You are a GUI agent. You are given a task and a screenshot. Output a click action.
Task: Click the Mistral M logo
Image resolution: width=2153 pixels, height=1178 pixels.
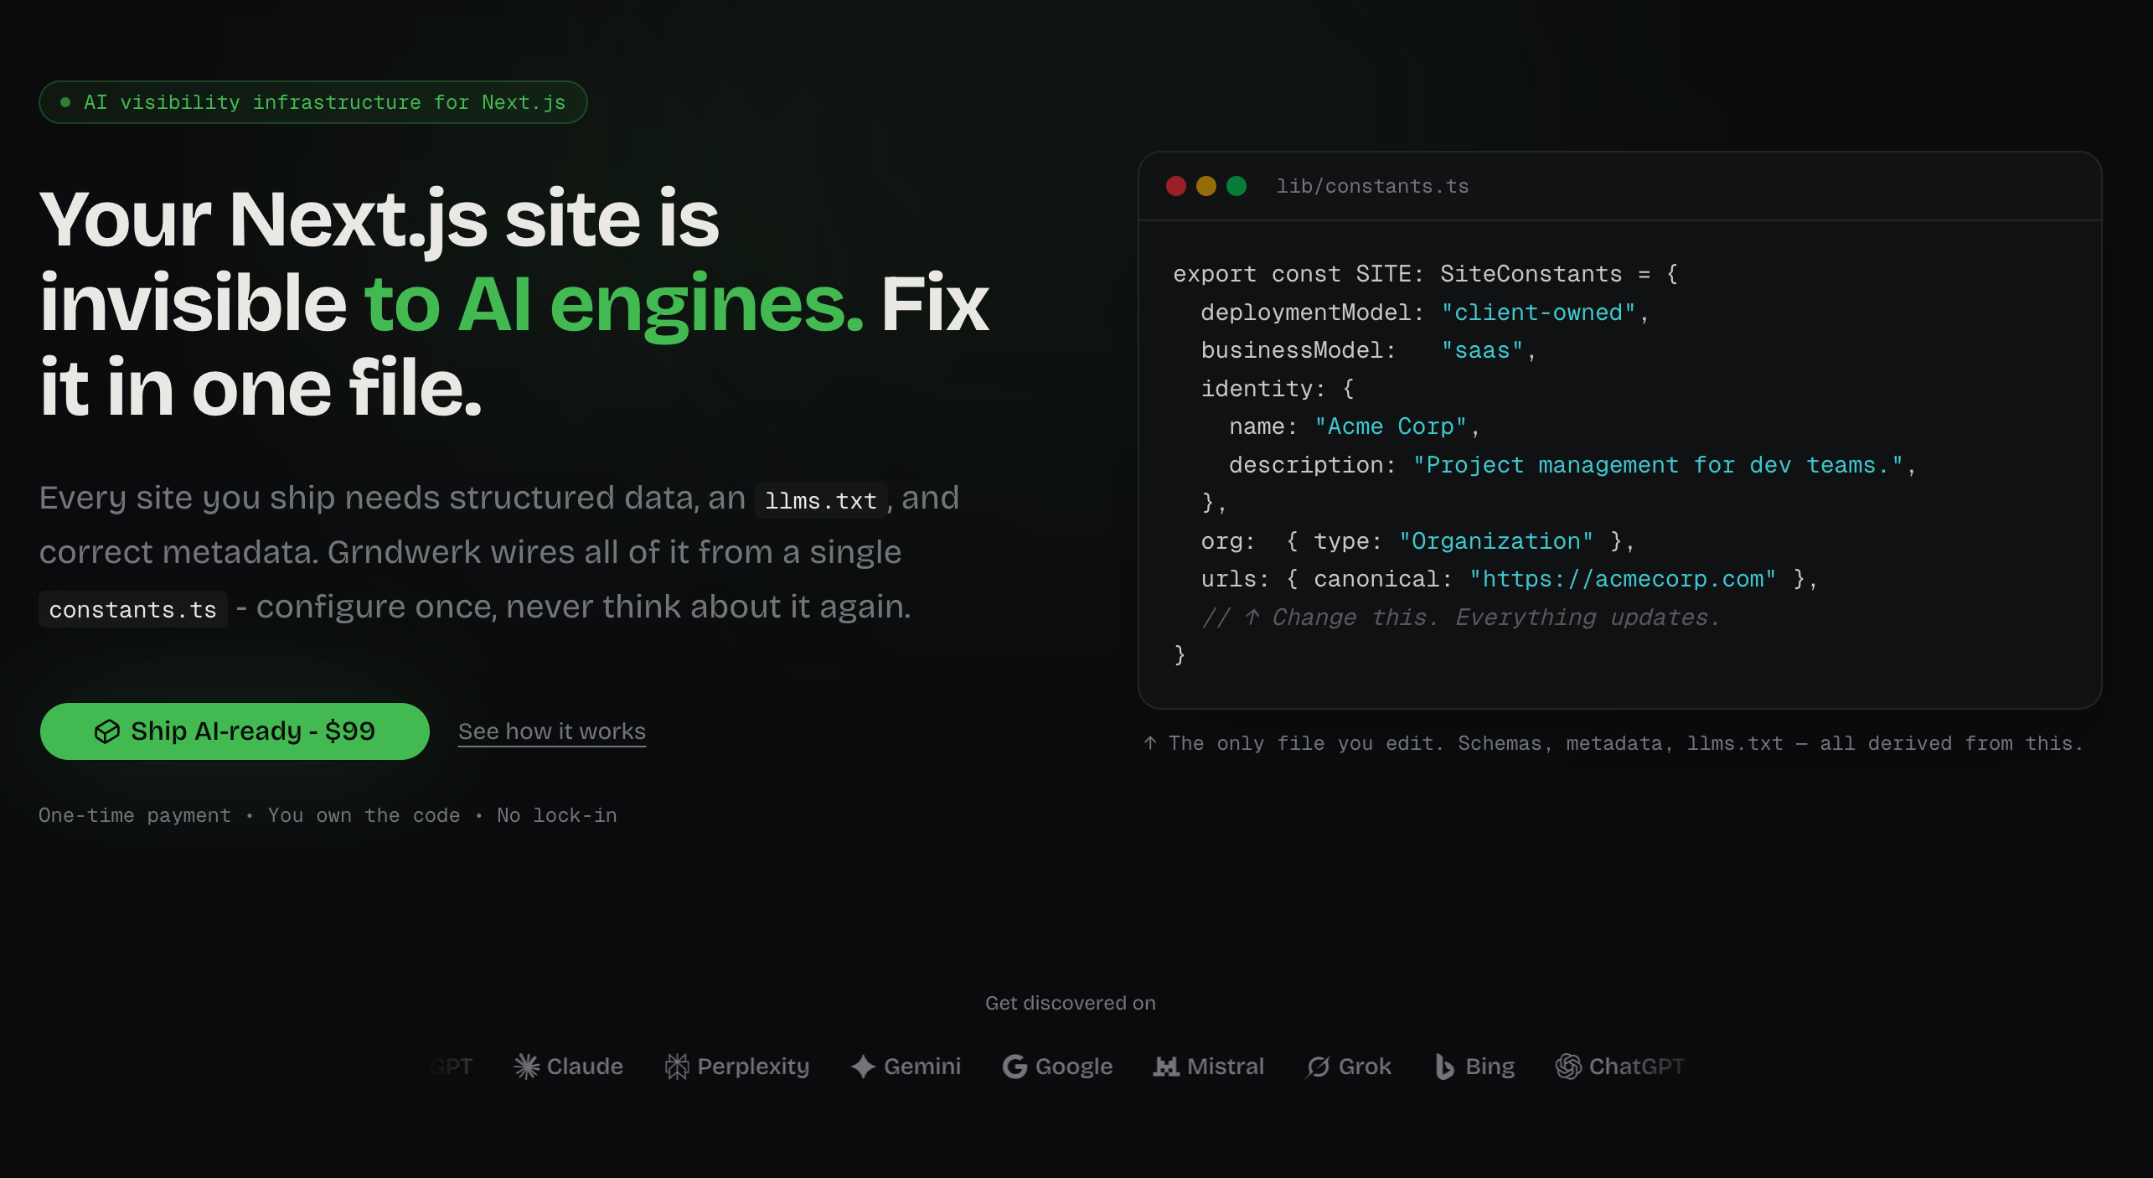(x=1166, y=1066)
